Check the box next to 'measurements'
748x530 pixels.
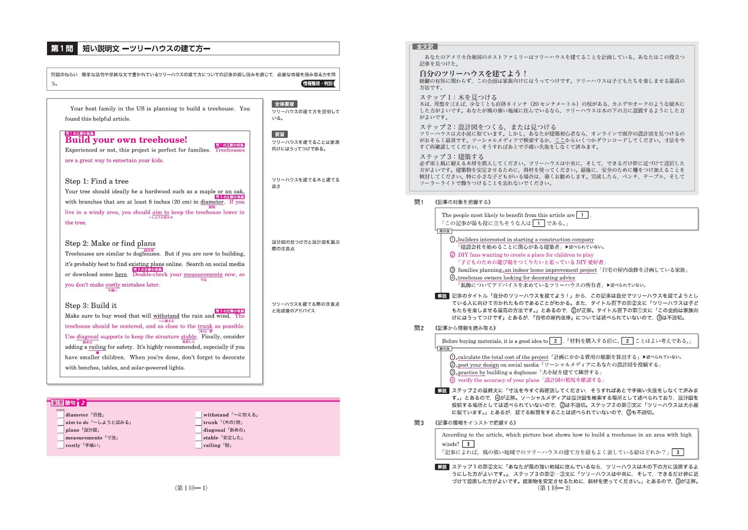coord(61,438)
